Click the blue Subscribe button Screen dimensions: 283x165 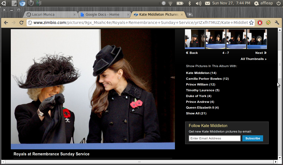click(253, 138)
